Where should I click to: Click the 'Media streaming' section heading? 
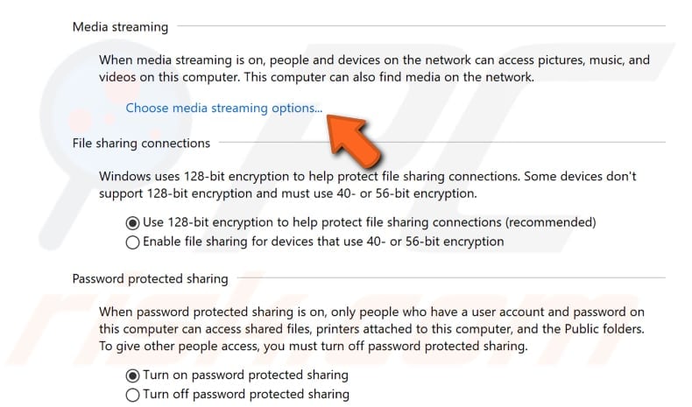(x=120, y=27)
